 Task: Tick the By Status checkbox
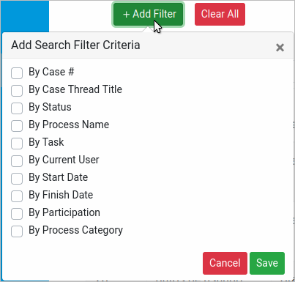click(17, 108)
